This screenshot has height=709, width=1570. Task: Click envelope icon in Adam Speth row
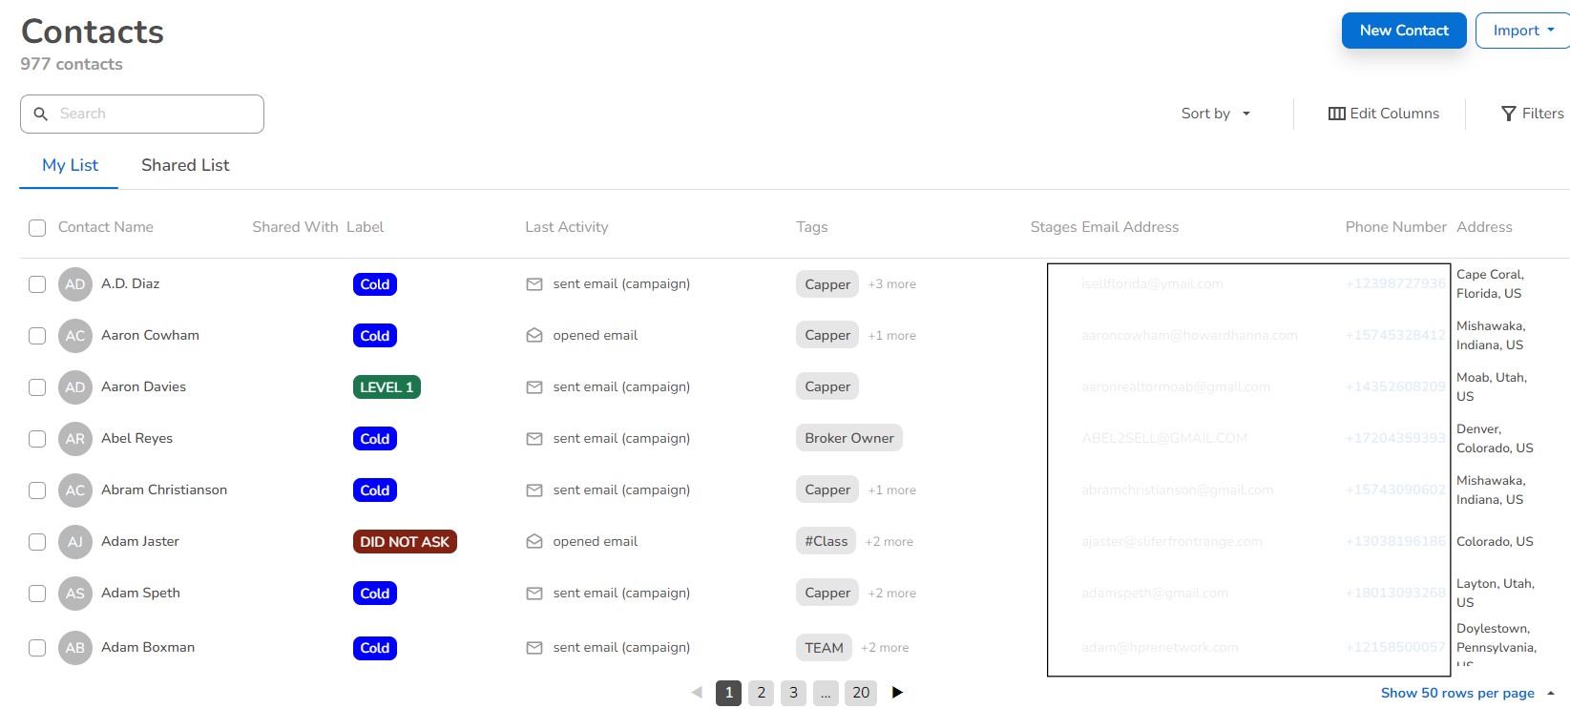coord(534,594)
